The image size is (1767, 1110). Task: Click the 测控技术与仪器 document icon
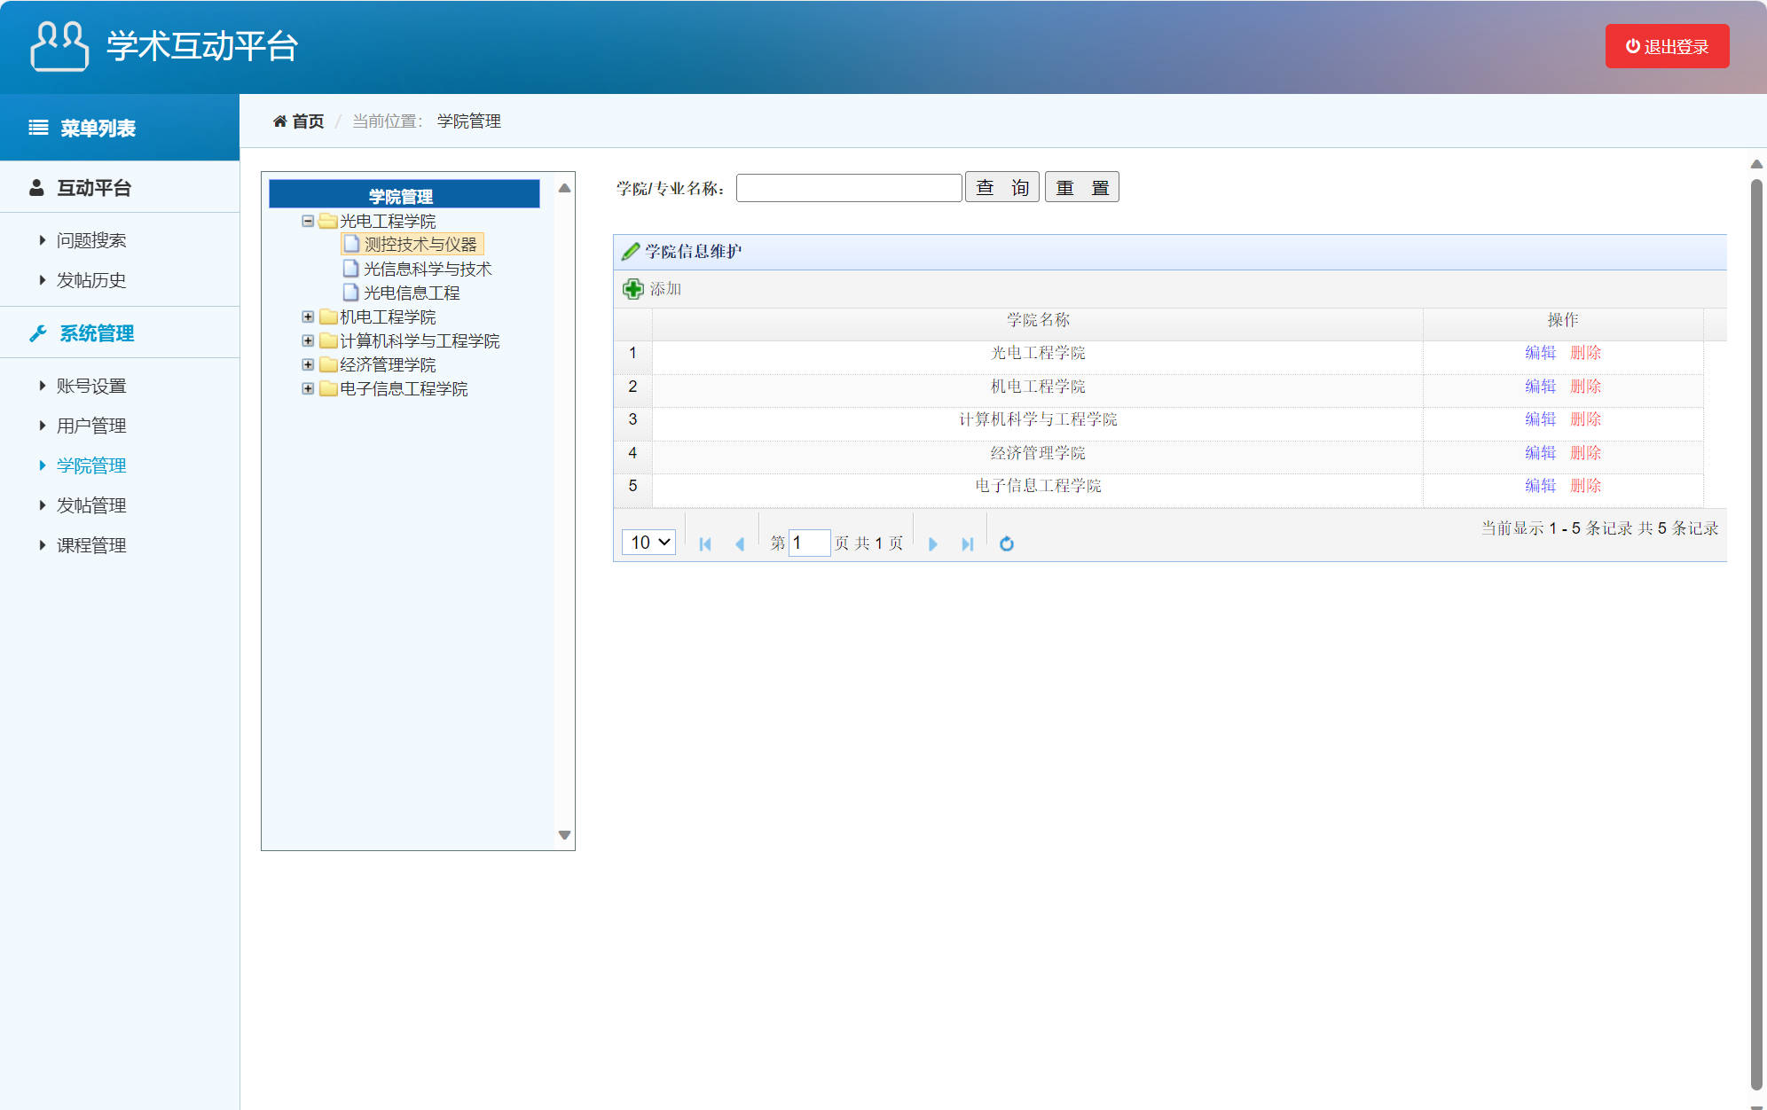click(351, 244)
